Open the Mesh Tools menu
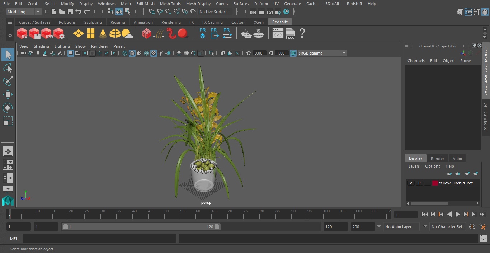 170,4
